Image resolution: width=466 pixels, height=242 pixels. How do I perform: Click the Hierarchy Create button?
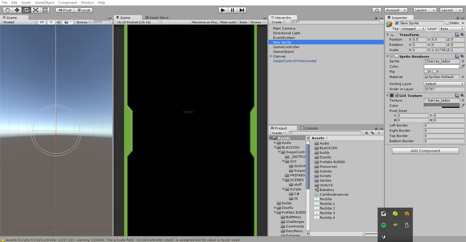(x=278, y=22)
